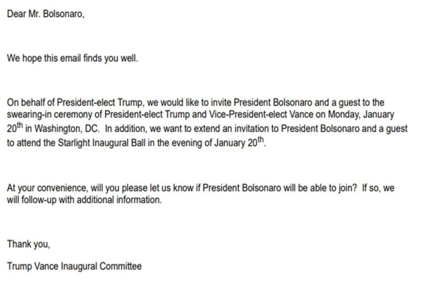The image size is (432, 288).
Task: Click the word 'Committee' in the signature
Action: point(121,266)
